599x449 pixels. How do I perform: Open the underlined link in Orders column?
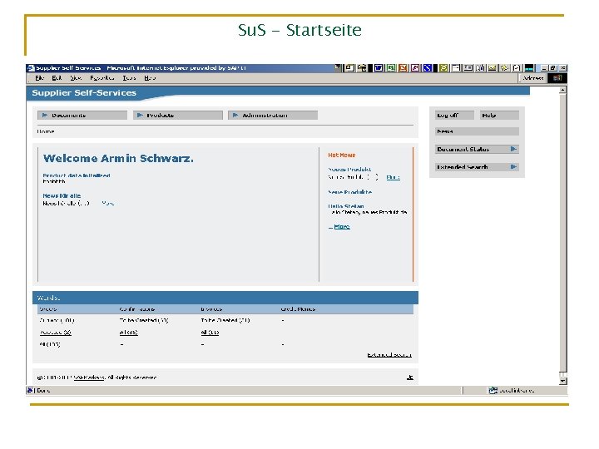point(56,333)
